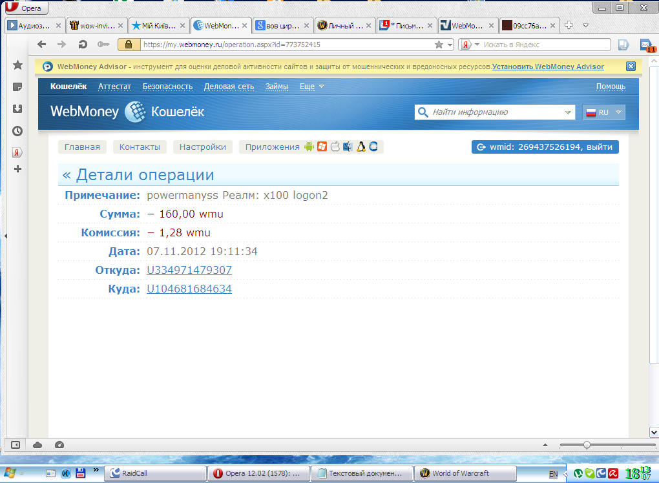
Task: Open recipient purse U104681684634 link
Action: 189,289
